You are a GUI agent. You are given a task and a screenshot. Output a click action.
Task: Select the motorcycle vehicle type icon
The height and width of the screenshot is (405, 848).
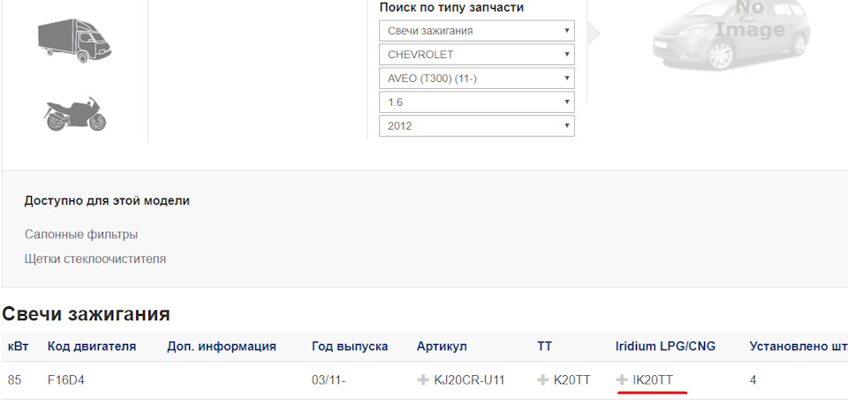(x=74, y=114)
